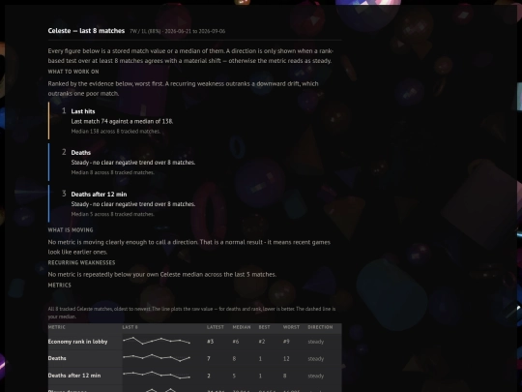
Task: Click 'Last match 74 against a median of 138.'
Action: click(x=122, y=121)
